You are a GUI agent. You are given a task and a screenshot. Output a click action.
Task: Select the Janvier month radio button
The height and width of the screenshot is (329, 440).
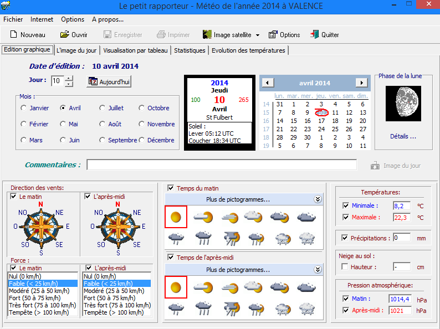(x=24, y=108)
